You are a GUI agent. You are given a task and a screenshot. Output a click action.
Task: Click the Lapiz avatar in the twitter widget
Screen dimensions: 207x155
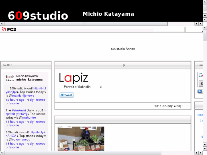10,78
